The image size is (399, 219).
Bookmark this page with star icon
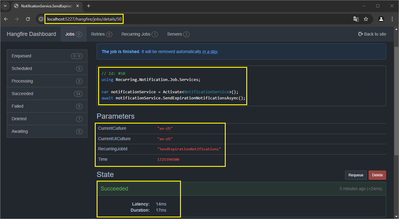point(366,19)
